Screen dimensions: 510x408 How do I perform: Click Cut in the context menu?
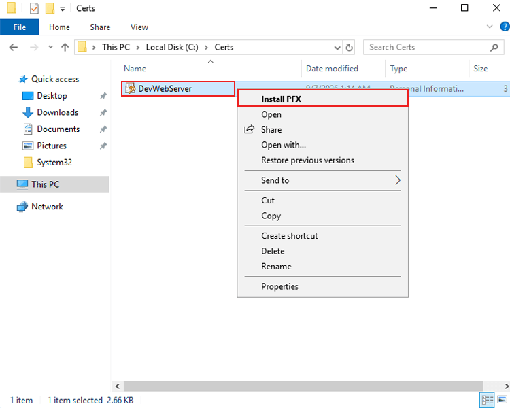click(x=322, y=200)
